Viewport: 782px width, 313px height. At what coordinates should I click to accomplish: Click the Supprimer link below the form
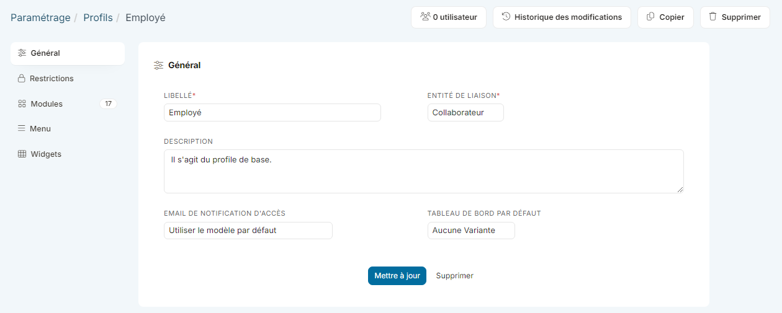click(454, 276)
